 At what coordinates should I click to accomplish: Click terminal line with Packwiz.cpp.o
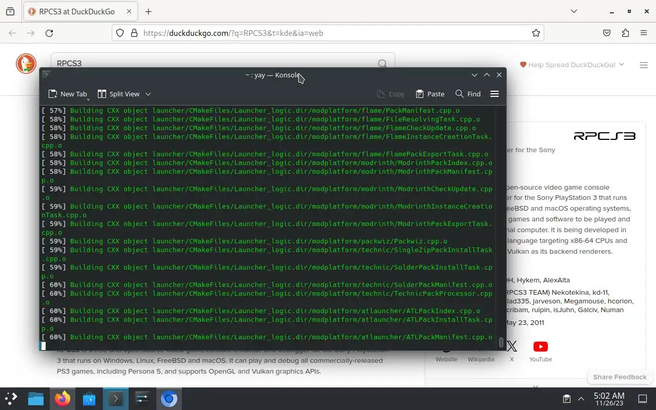(x=244, y=241)
